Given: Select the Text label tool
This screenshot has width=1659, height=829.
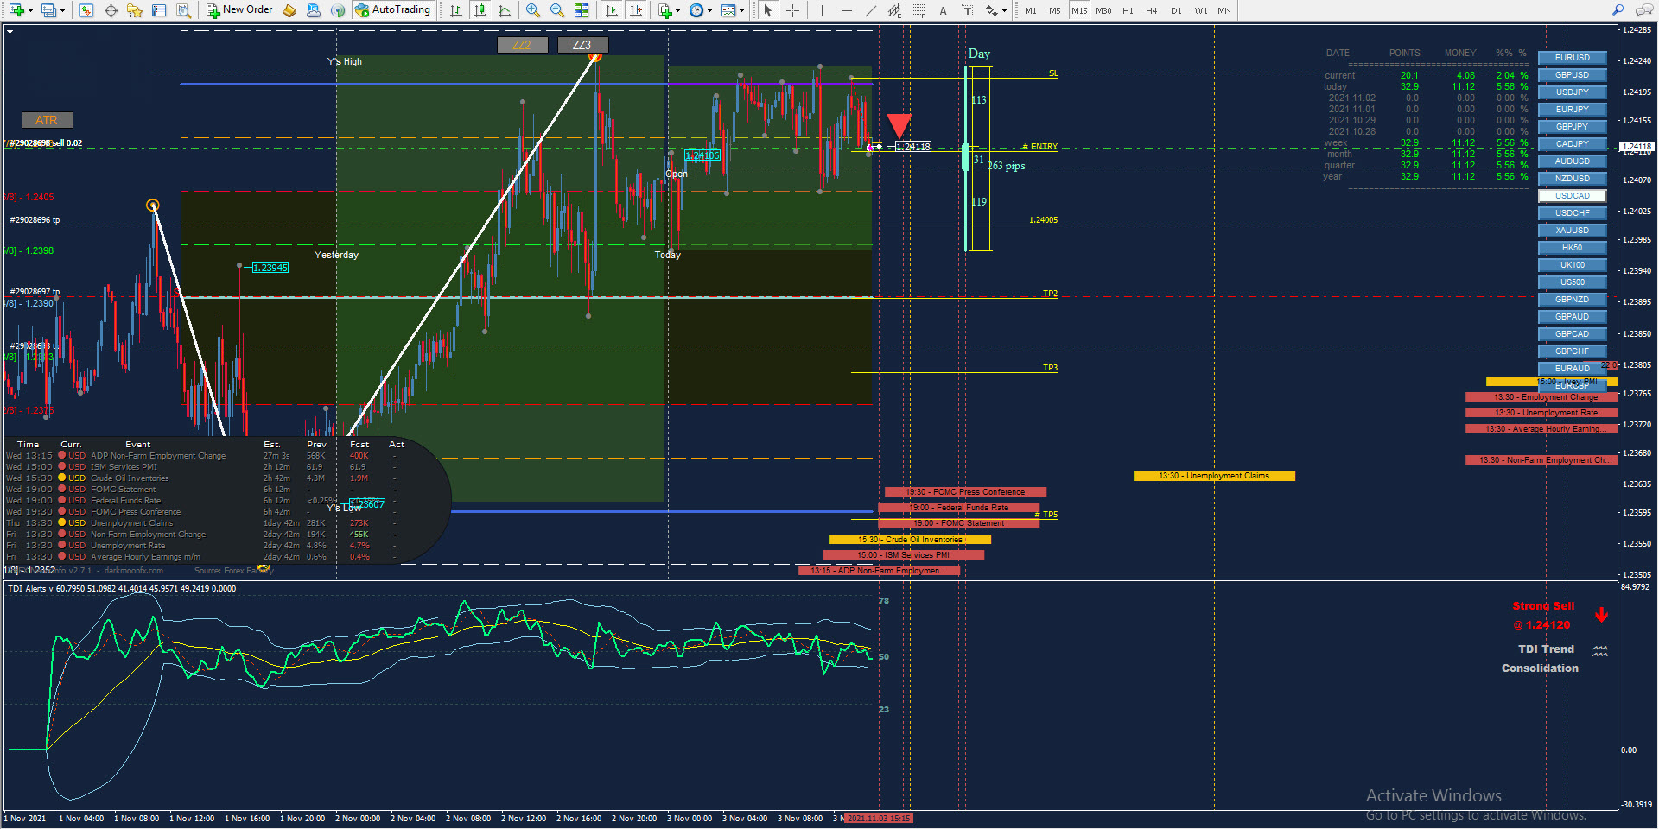Looking at the screenshot, I should [x=943, y=10].
